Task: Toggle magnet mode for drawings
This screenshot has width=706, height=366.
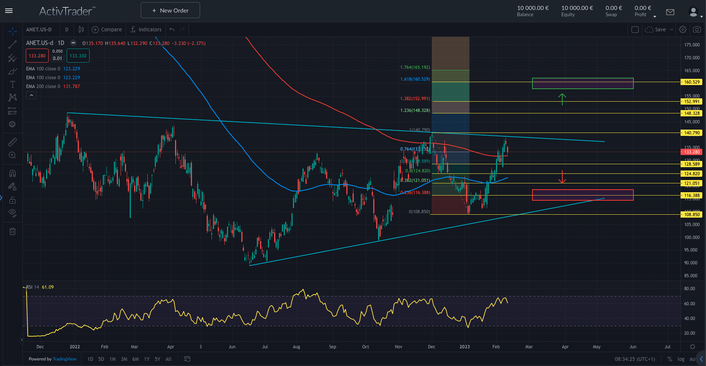Action: [13, 173]
